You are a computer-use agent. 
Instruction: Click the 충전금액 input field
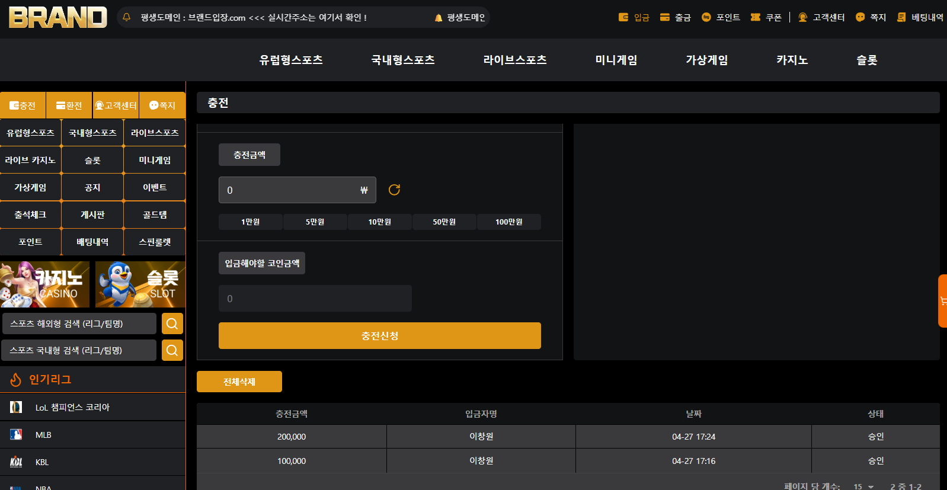(297, 190)
